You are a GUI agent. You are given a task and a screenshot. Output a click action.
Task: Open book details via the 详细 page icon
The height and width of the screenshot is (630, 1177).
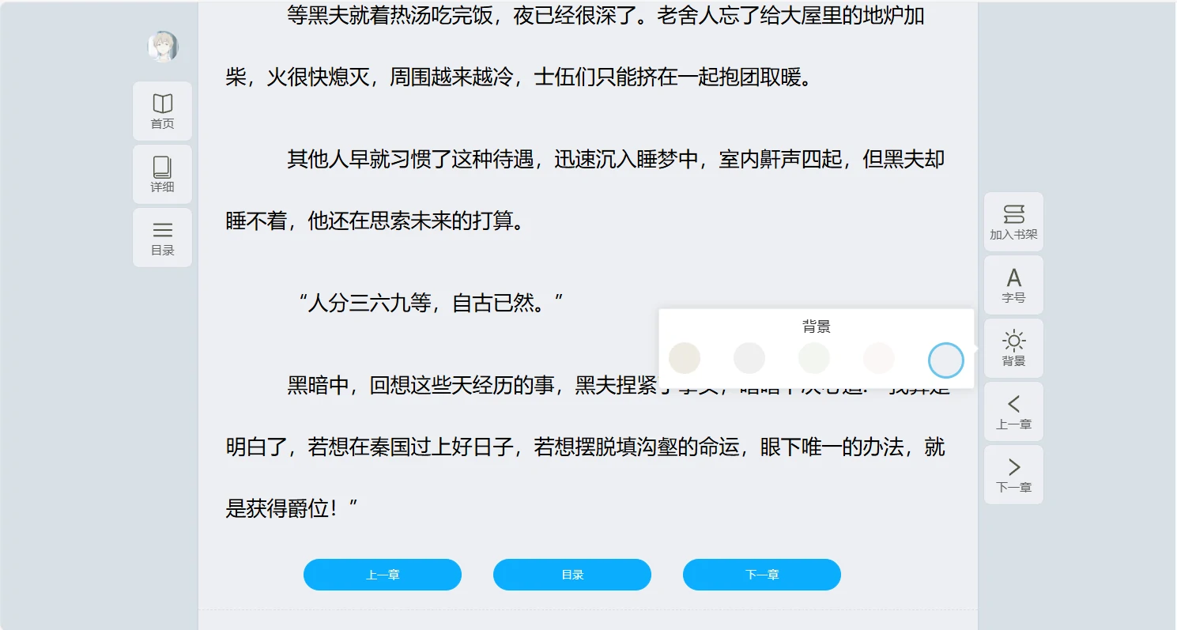[x=162, y=174]
